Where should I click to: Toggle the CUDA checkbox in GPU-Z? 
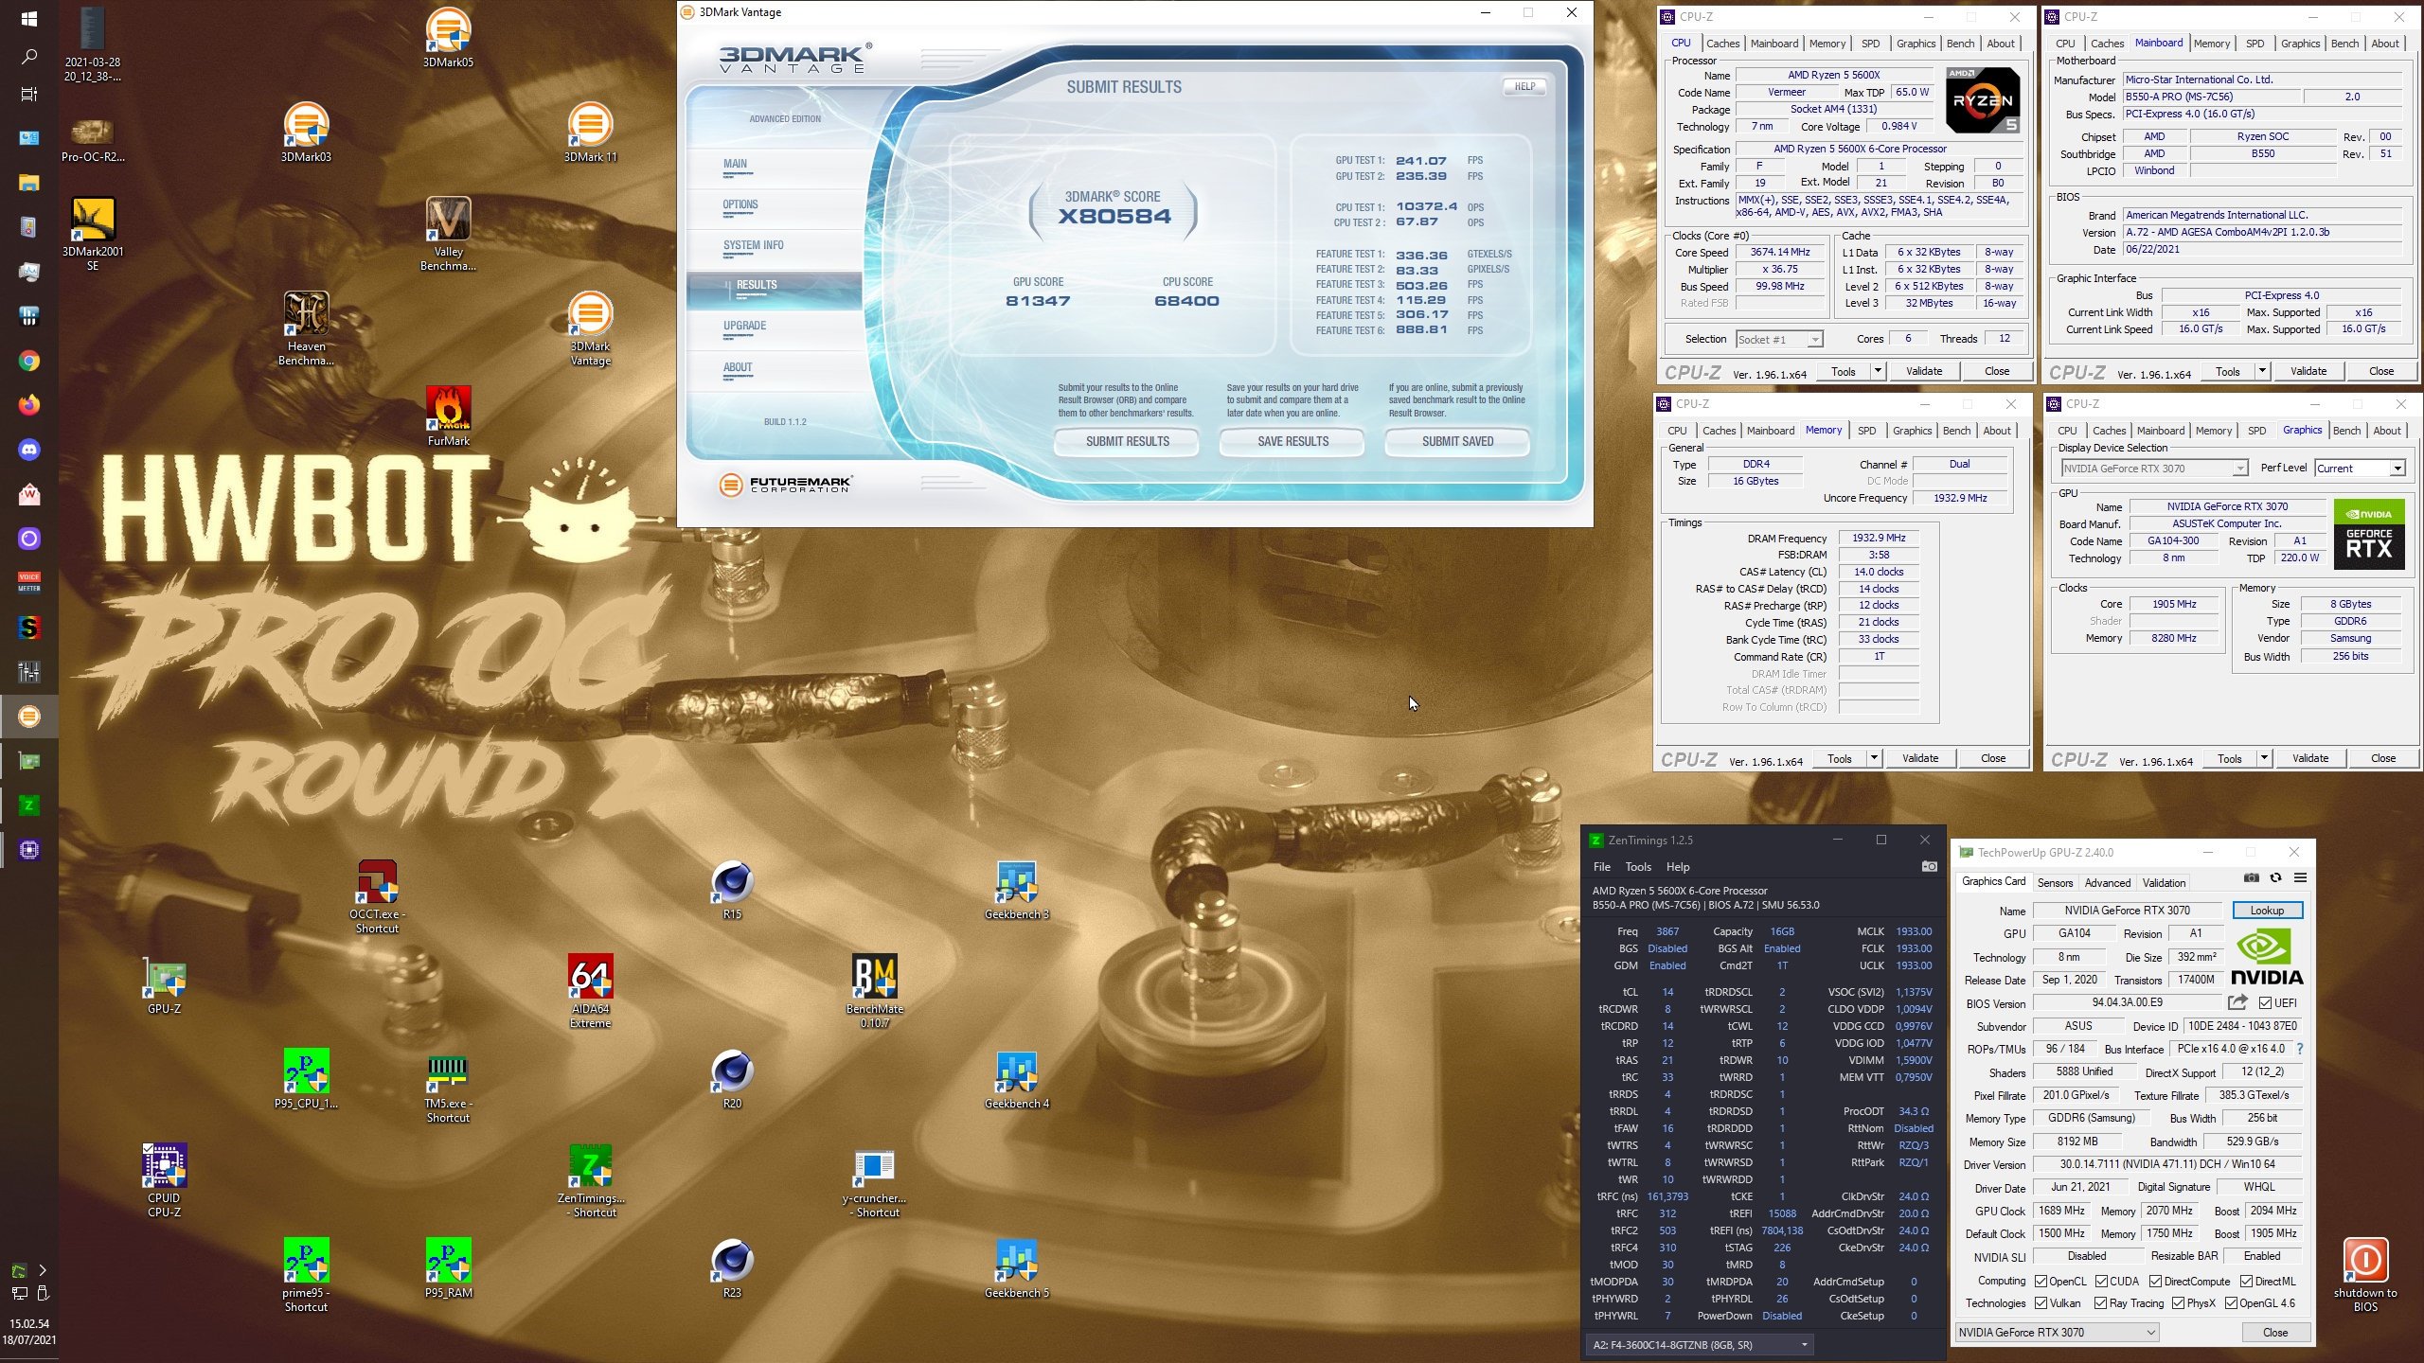click(2101, 1282)
